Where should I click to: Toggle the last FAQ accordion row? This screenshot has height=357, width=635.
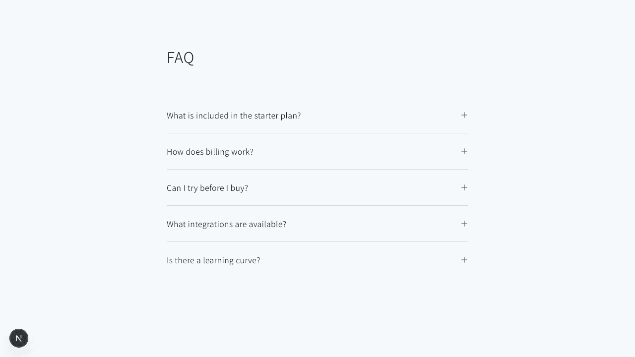[x=317, y=260]
